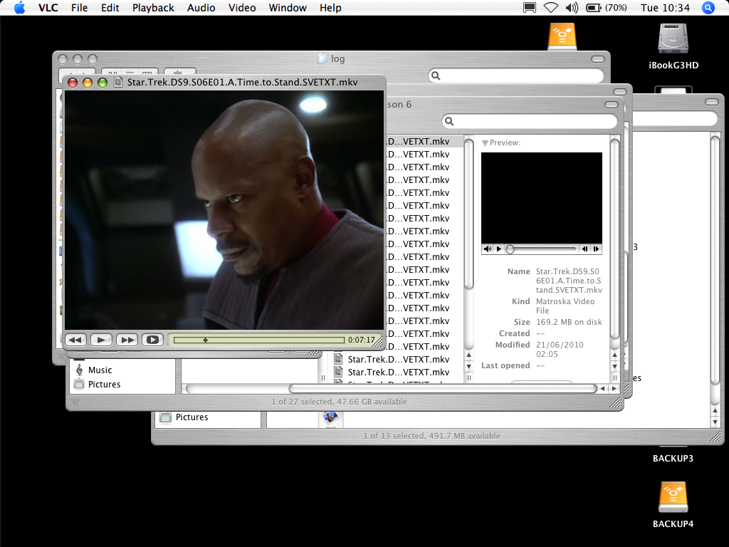
Task: Click the horizontal scrollbar in Season 6 window
Action: coord(443,388)
